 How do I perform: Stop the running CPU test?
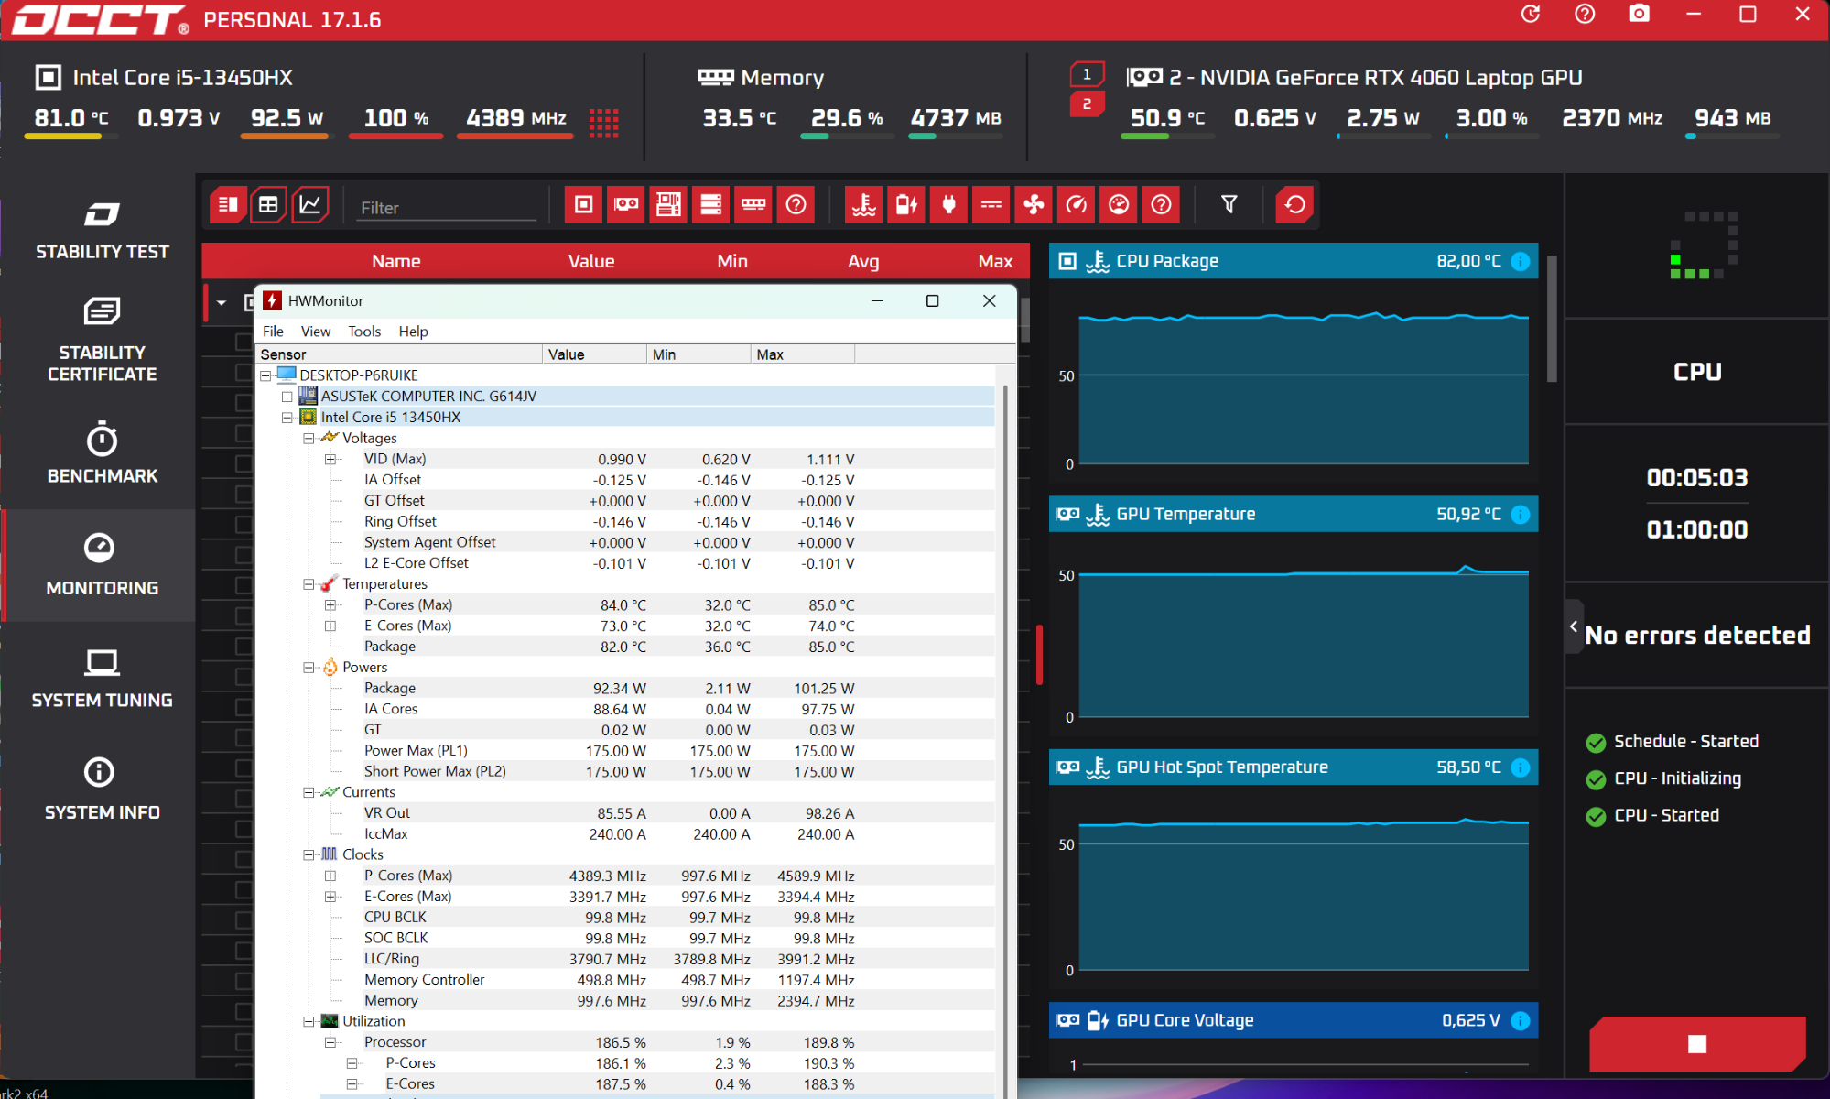(x=1697, y=1044)
